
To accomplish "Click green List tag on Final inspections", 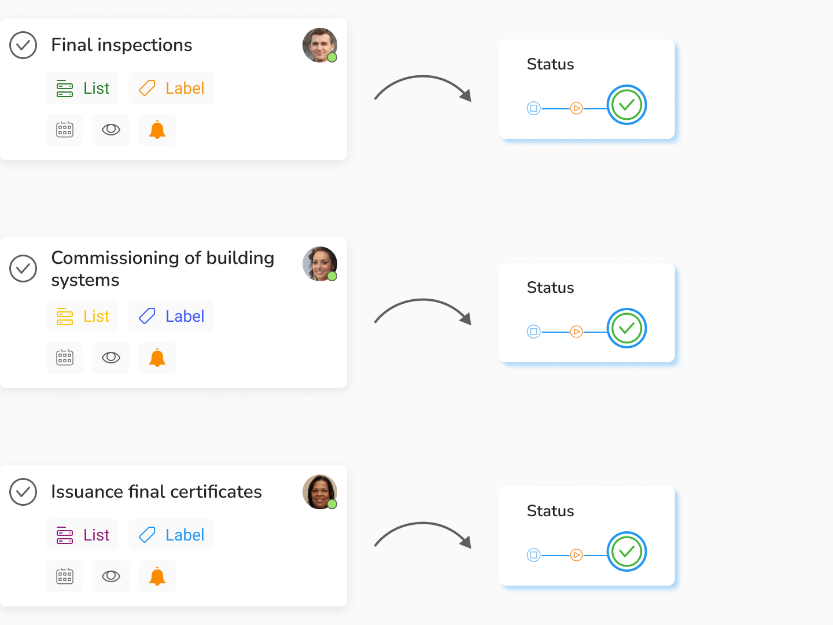I will 83,88.
